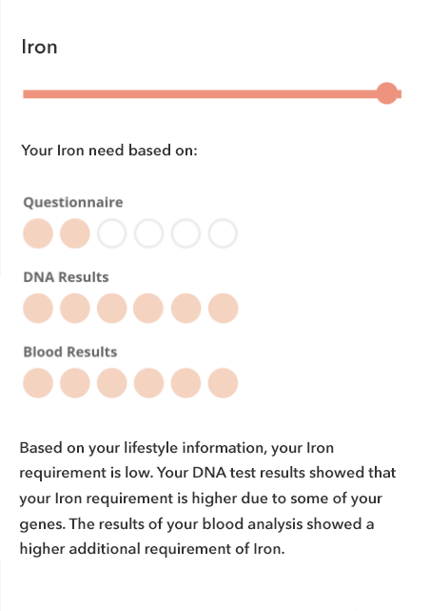Image resolution: width=430 pixels, height=611 pixels.
Task: Click the Iron heading title
Action: pyautogui.click(x=39, y=47)
